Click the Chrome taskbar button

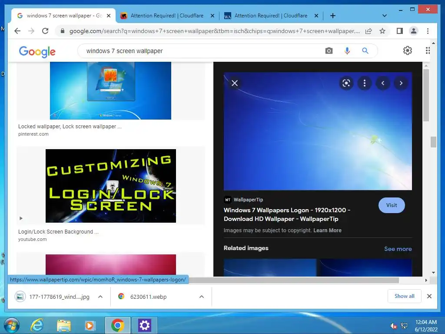pos(117,325)
